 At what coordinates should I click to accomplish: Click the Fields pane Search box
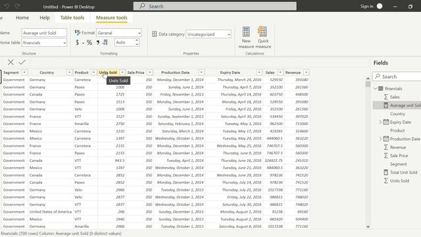pos(397,76)
